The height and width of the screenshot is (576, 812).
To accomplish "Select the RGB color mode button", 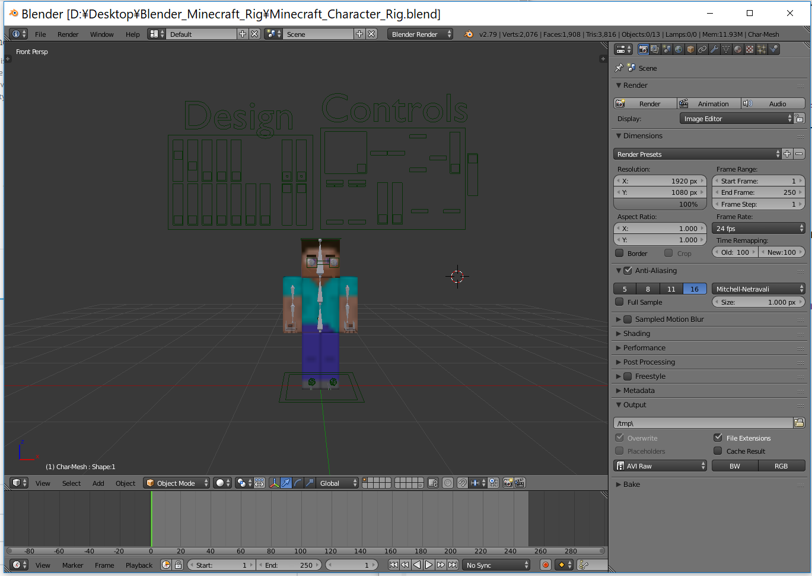I will click(781, 466).
